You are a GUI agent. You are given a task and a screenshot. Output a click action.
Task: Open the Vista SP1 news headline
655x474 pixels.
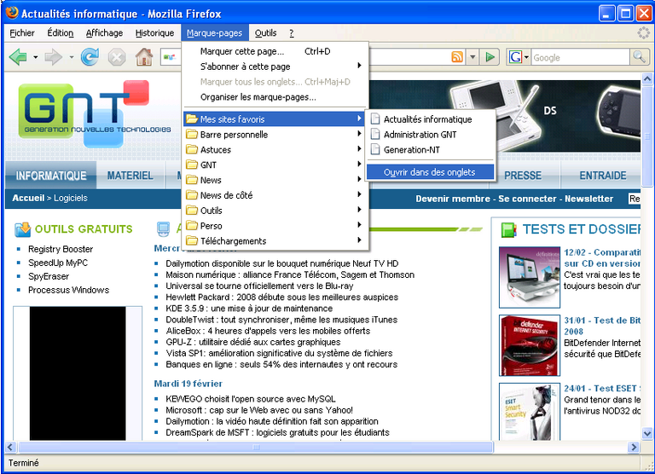(x=279, y=353)
